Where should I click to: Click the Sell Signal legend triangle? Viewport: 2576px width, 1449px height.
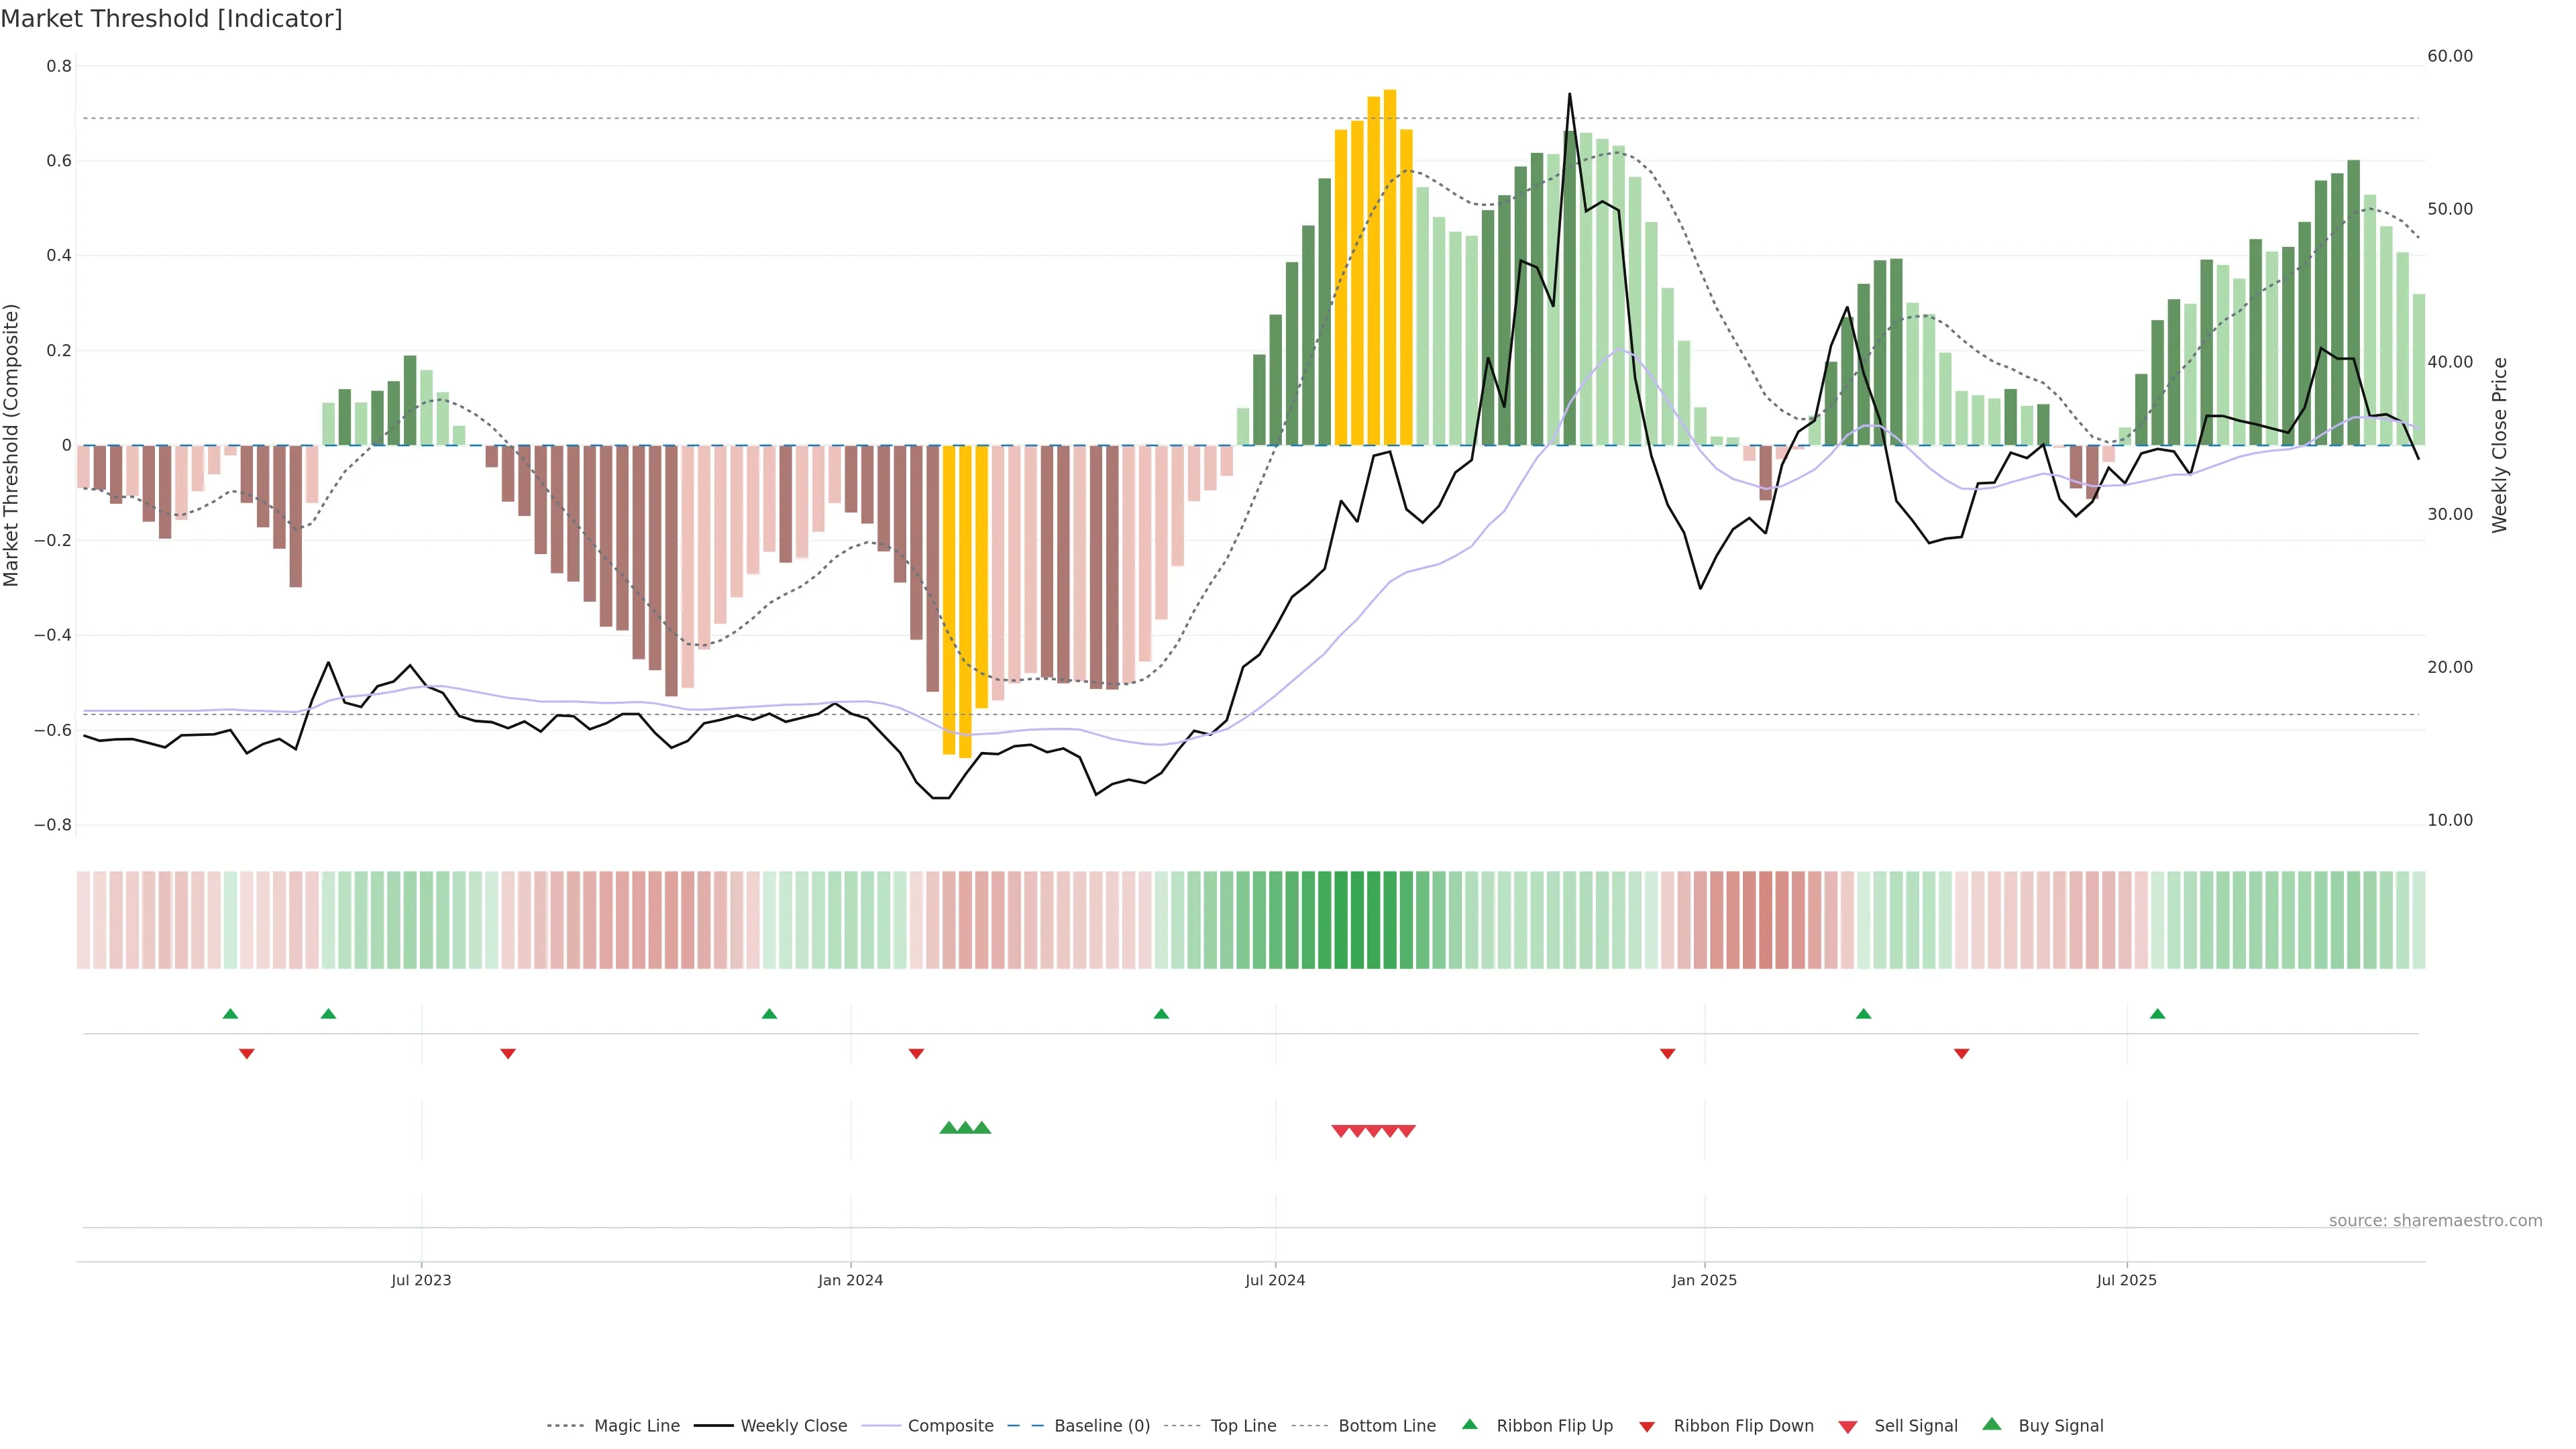(1848, 1426)
